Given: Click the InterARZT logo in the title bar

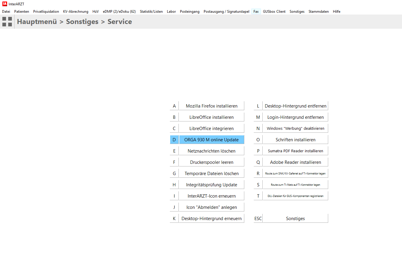Looking at the screenshot, I should tap(5, 4).
